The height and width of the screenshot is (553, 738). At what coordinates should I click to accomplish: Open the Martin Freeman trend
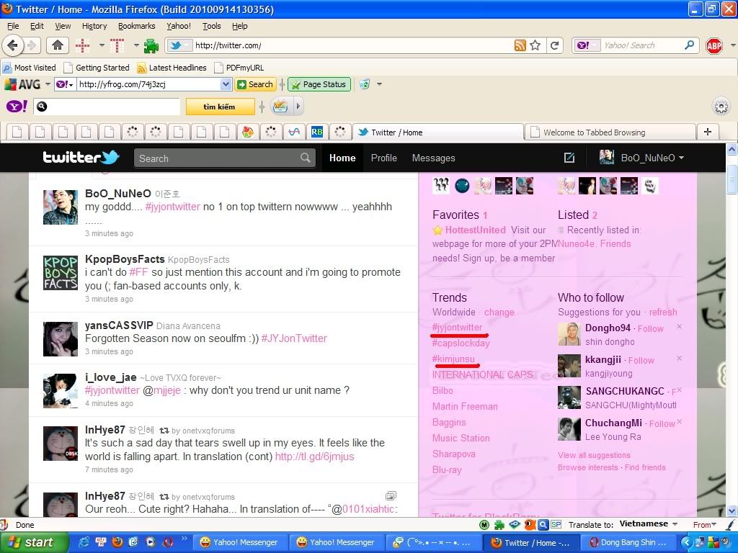pyautogui.click(x=465, y=406)
